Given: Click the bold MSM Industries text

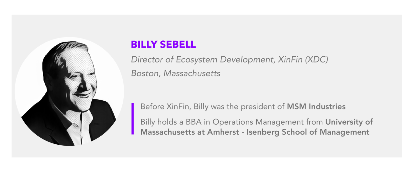Looking at the screenshot, I should click(x=316, y=106).
